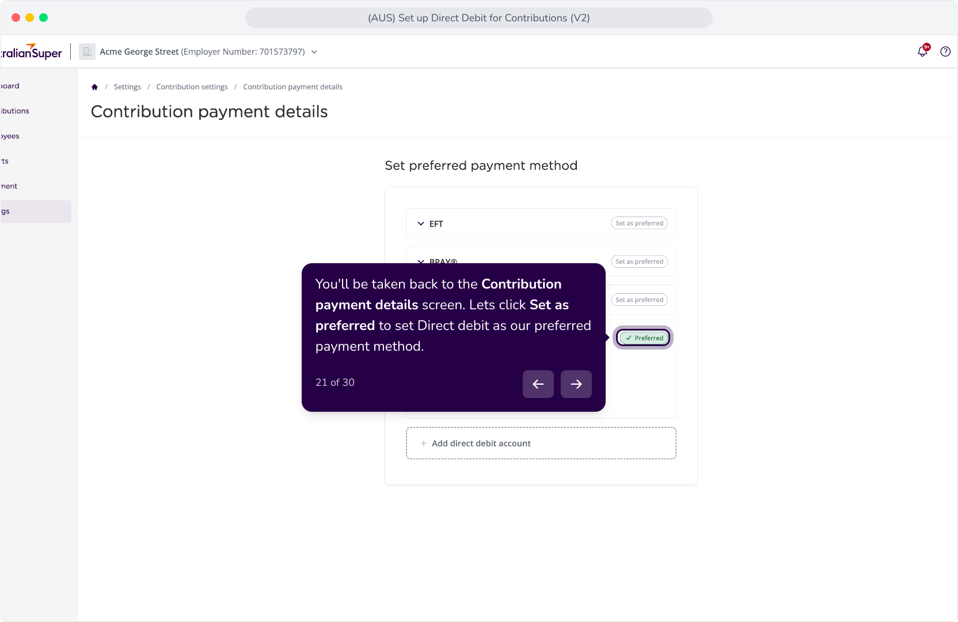Click the AustralianSuper logo
The width and height of the screenshot is (958, 622).
point(31,51)
